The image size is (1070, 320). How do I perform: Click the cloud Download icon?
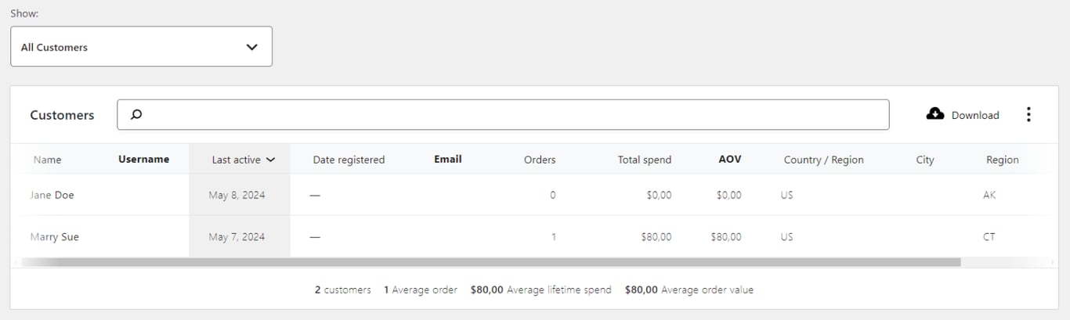[x=935, y=114]
